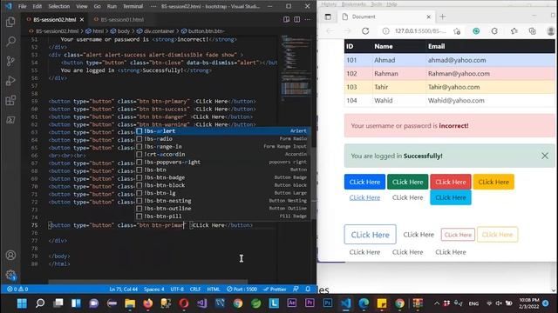Click the underlined CLick Here link button
The width and height of the screenshot is (558, 313).
[x=364, y=197]
